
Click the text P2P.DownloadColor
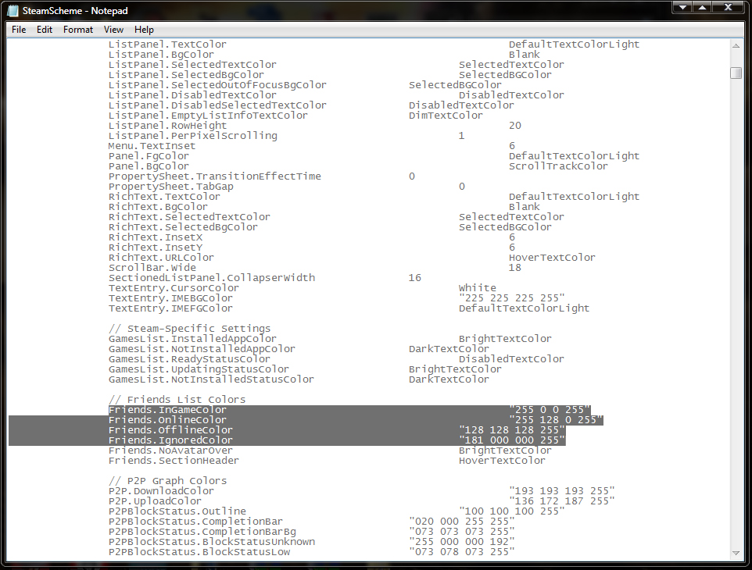(161, 491)
